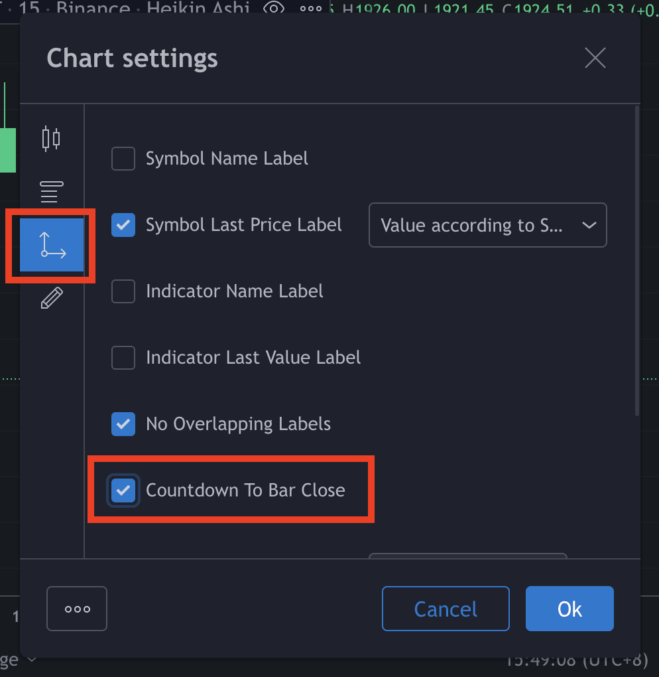This screenshot has width=659, height=677.
Task: Open the partially visible dropdown below Countdown
Action: pyautogui.click(x=468, y=556)
